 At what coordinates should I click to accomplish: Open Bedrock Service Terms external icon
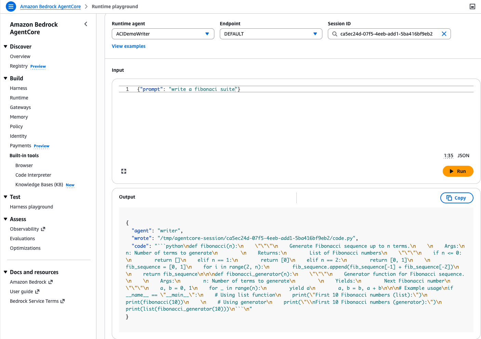pos(63,301)
